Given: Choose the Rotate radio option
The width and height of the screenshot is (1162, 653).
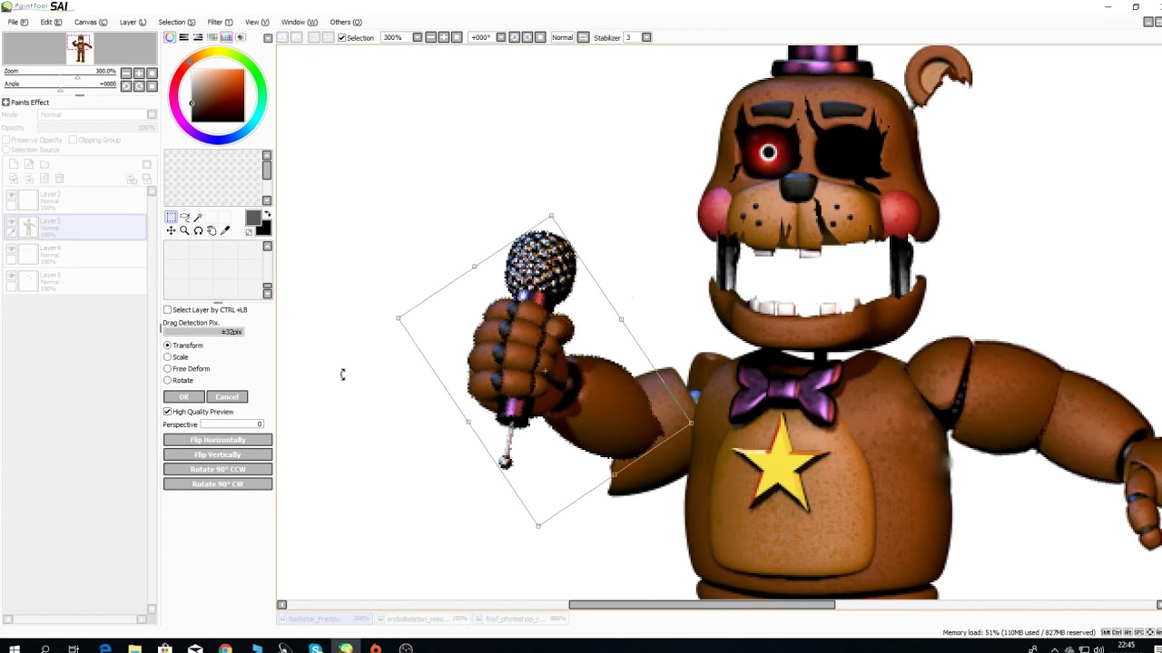Looking at the screenshot, I should pos(168,381).
